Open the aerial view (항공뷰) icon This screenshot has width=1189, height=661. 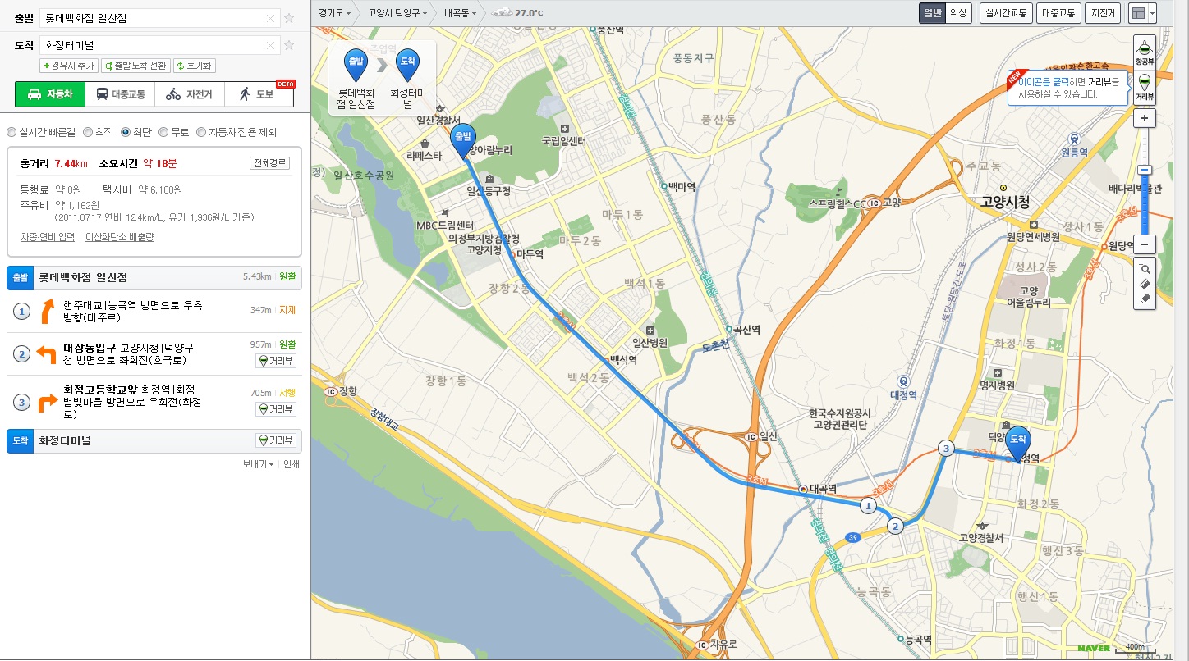click(x=1145, y=50)
